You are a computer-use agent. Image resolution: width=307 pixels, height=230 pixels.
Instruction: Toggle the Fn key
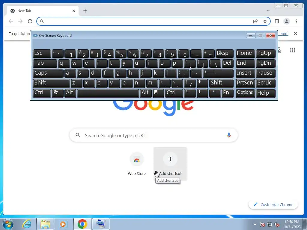click(228, 93)
